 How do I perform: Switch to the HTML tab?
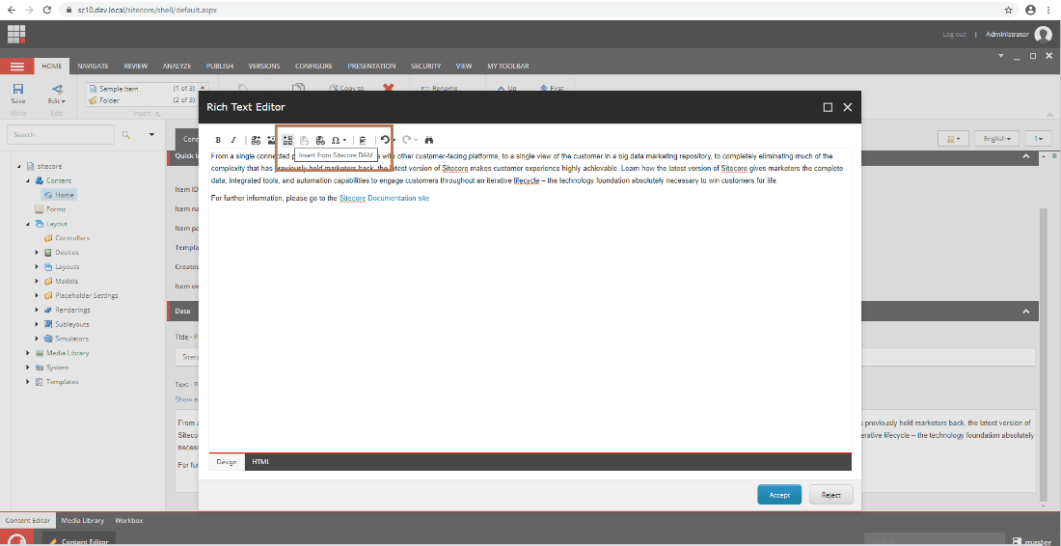260,461
